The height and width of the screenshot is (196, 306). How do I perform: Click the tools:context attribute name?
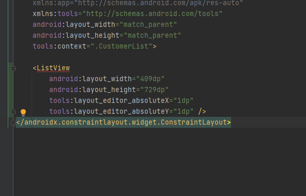coord(59,46)
